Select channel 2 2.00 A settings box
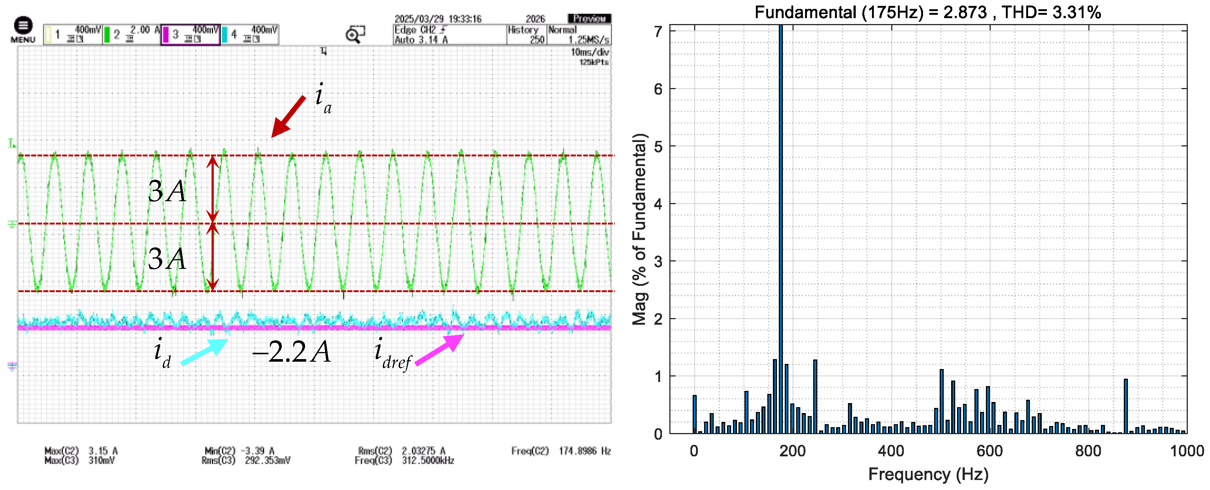This screenshot has height=490, width=1210. pos(132,34)
